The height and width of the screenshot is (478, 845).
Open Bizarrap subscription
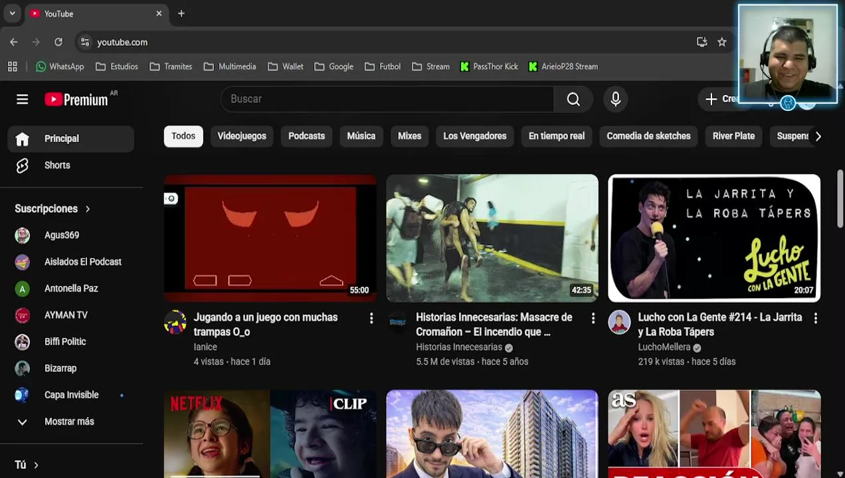click(71, 368)
